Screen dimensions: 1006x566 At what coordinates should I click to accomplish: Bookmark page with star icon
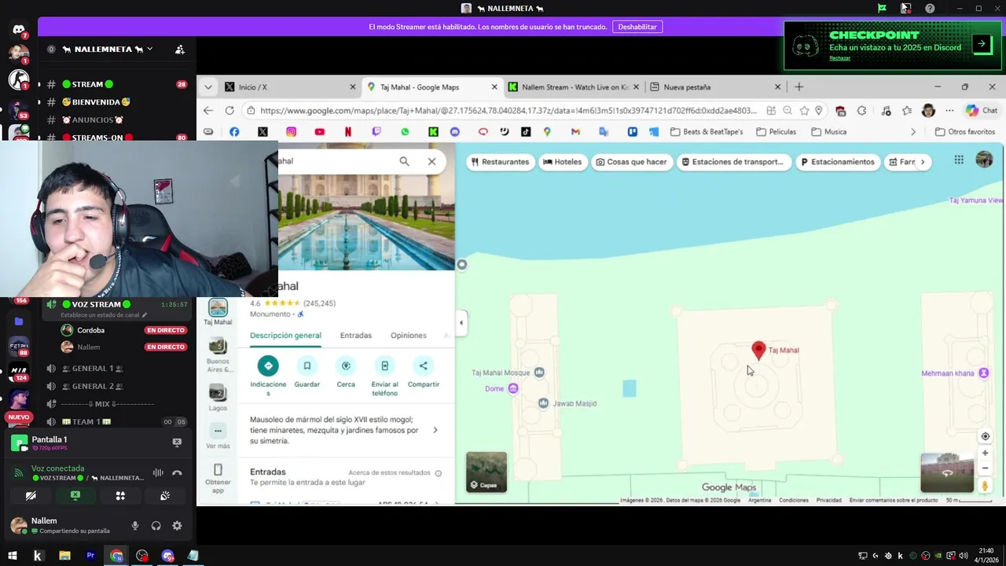tap(804, 111)
